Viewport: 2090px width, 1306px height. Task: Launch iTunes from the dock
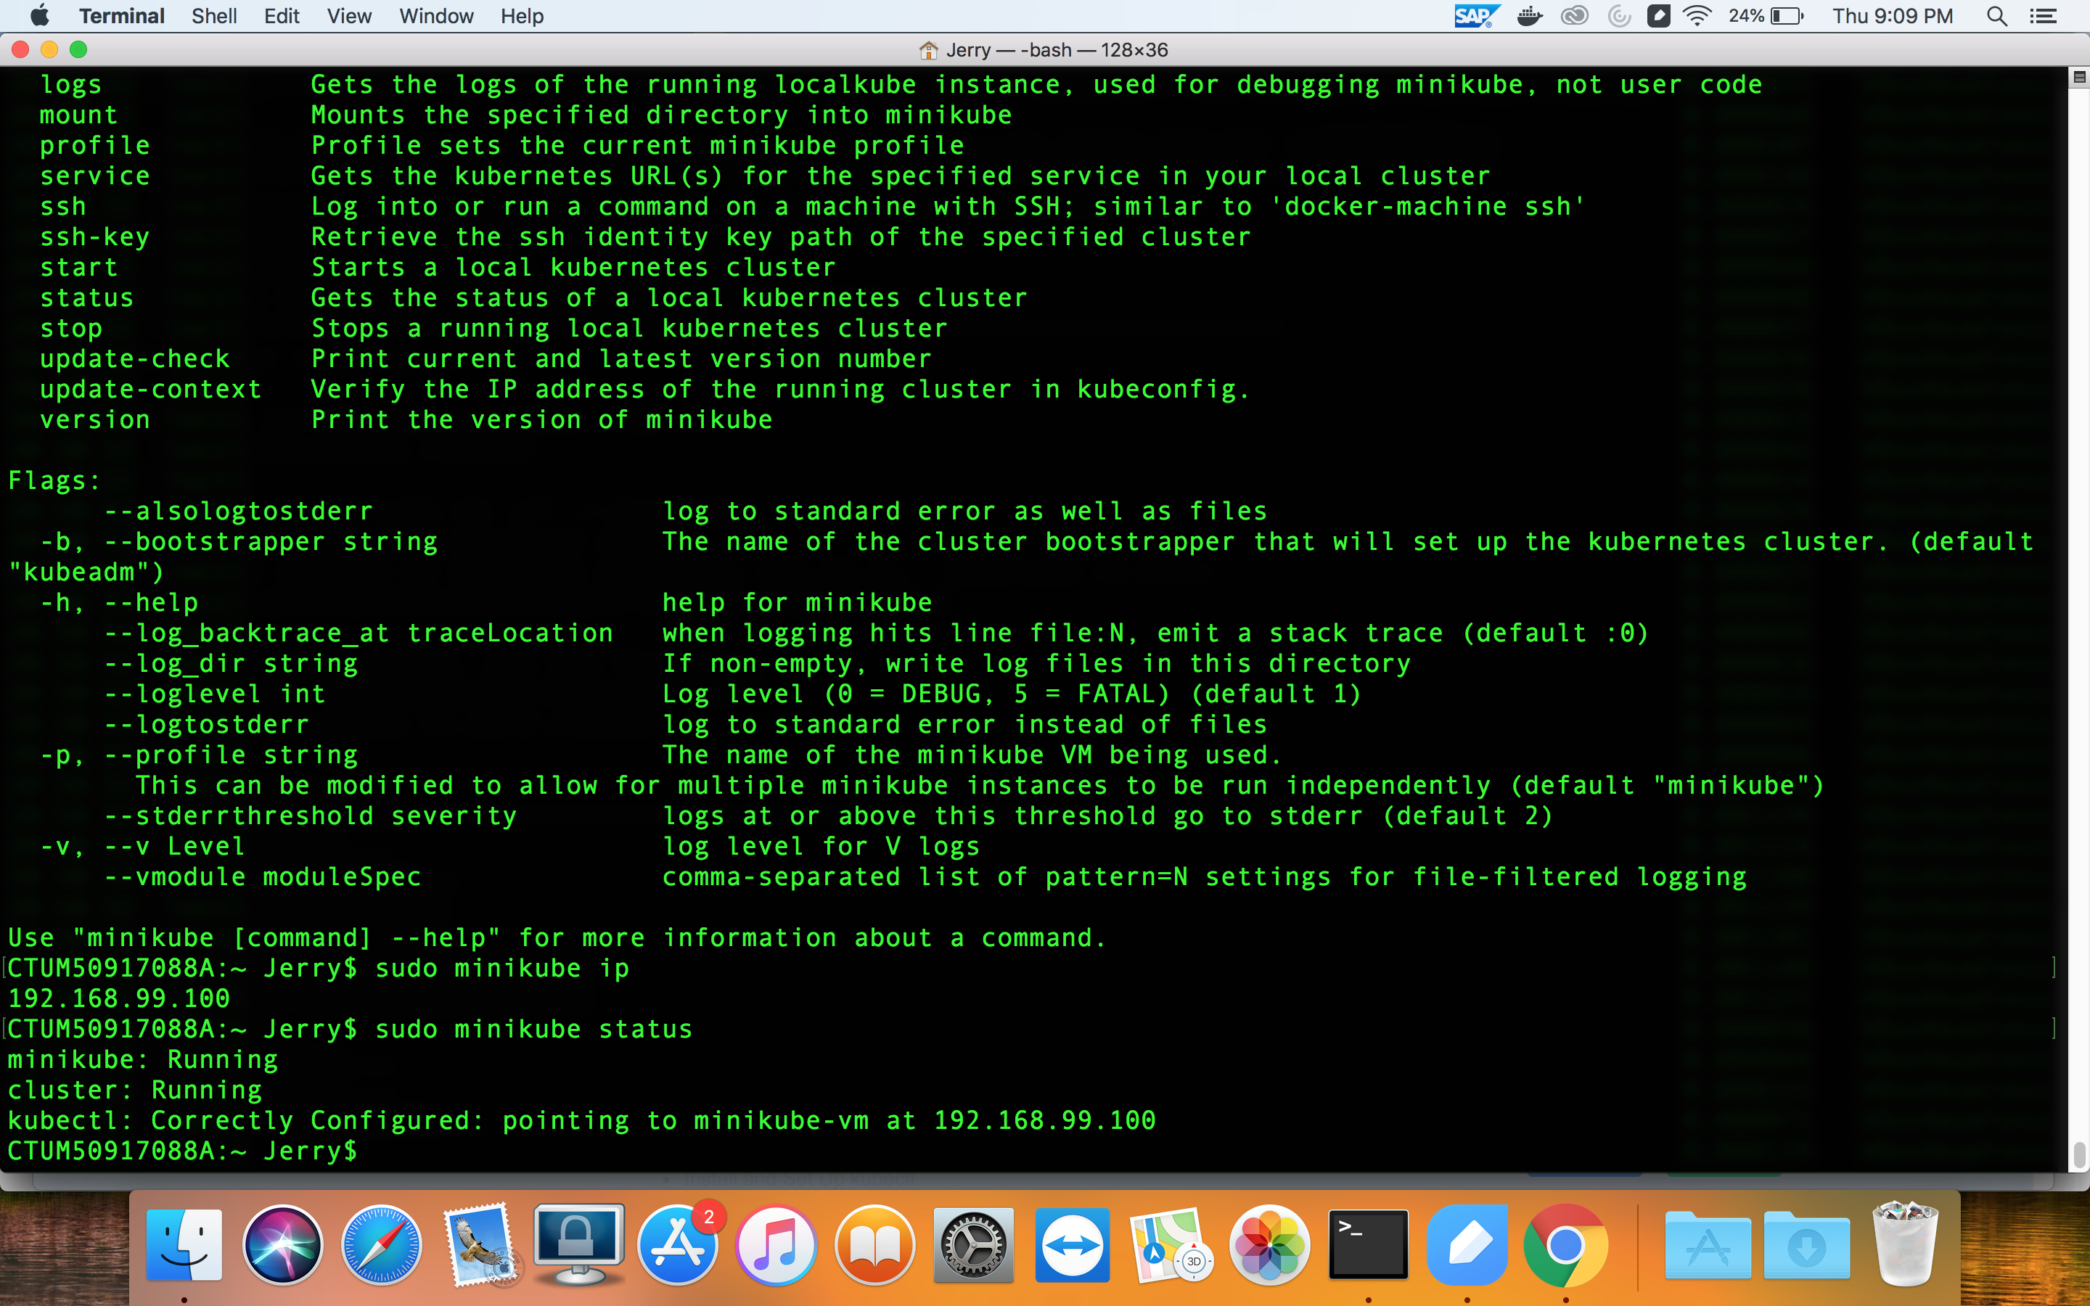776,1244
